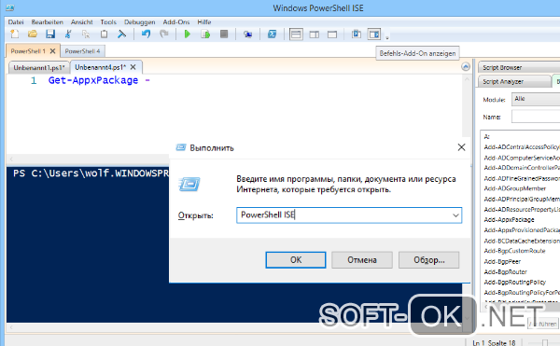The height and width of the screenshot is (346, 560).
Task: Open the Ansicht menu
Action: click(82, 22)
